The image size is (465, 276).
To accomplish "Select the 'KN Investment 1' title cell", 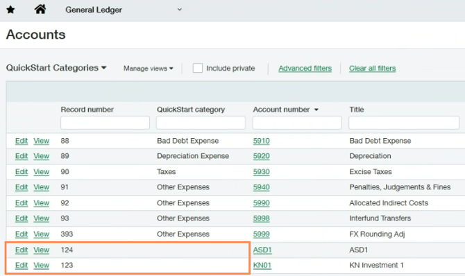I will pyautogui.click(x=376, y=266).
